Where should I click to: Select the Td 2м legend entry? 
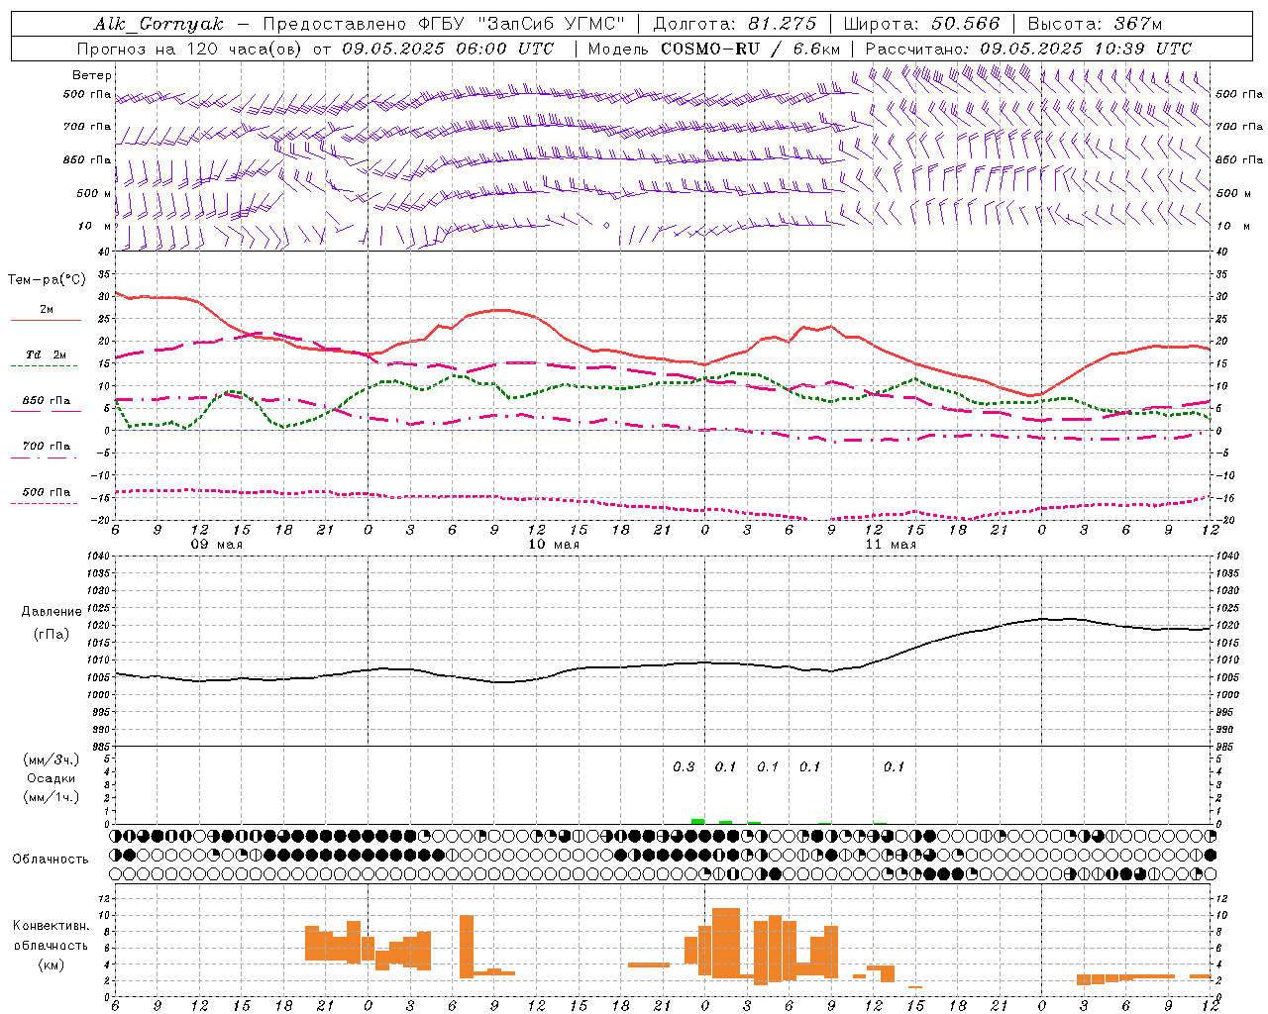pyautogui.click(x=47, y=355)
